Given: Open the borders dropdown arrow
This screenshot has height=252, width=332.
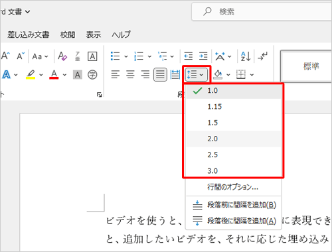Looking at the screenshot, I should click(x=252, y=75).
